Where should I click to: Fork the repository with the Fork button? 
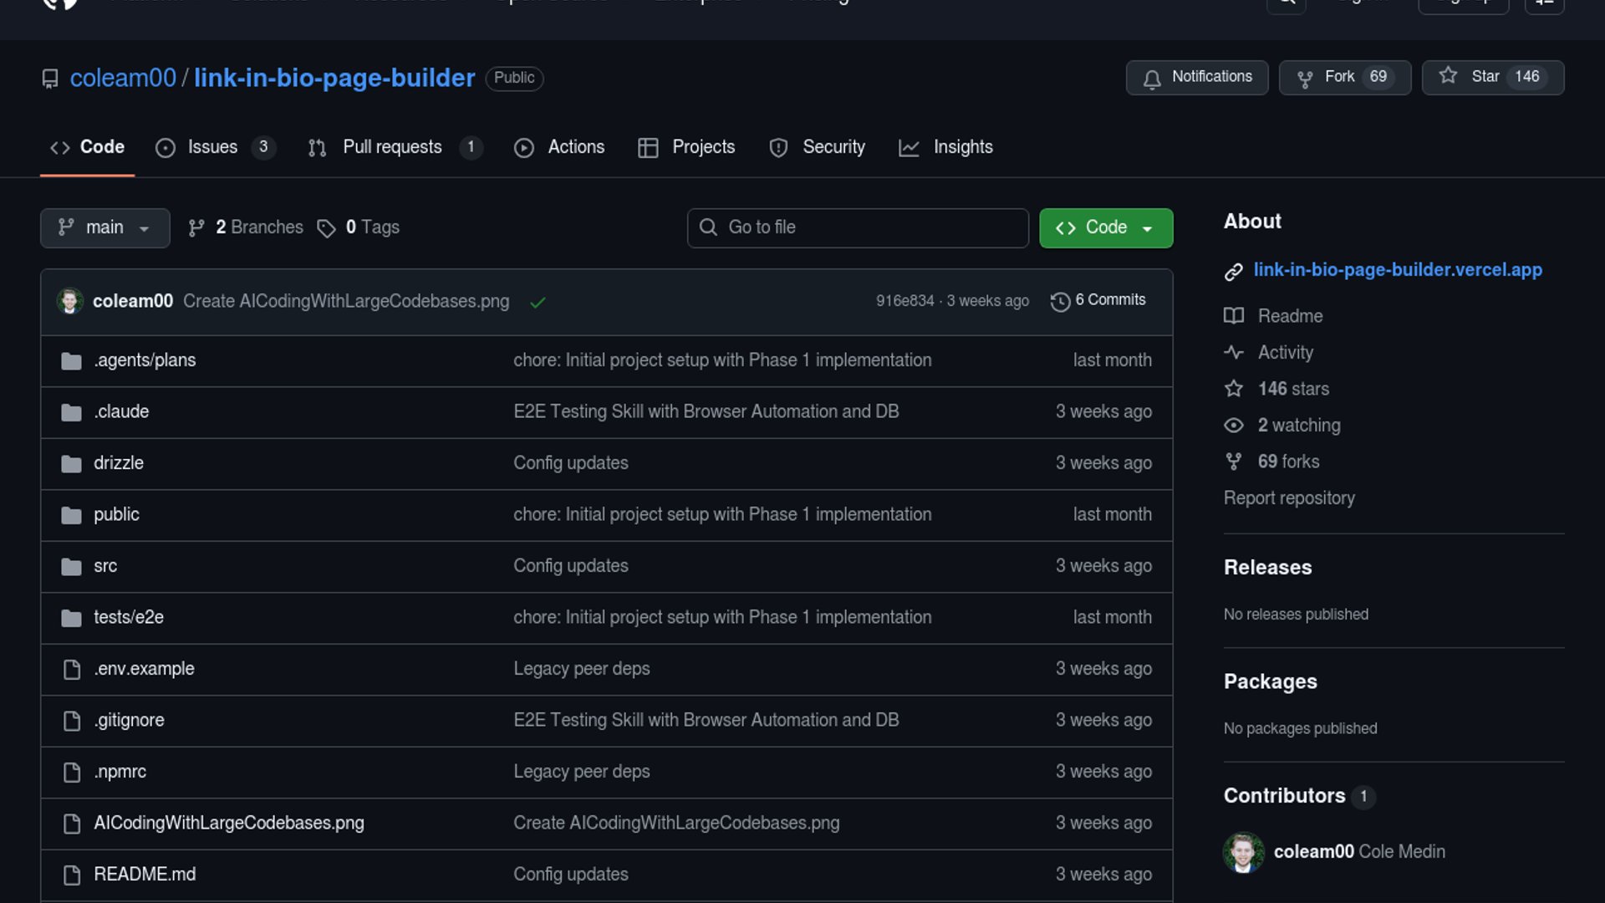pos(1344,78)
